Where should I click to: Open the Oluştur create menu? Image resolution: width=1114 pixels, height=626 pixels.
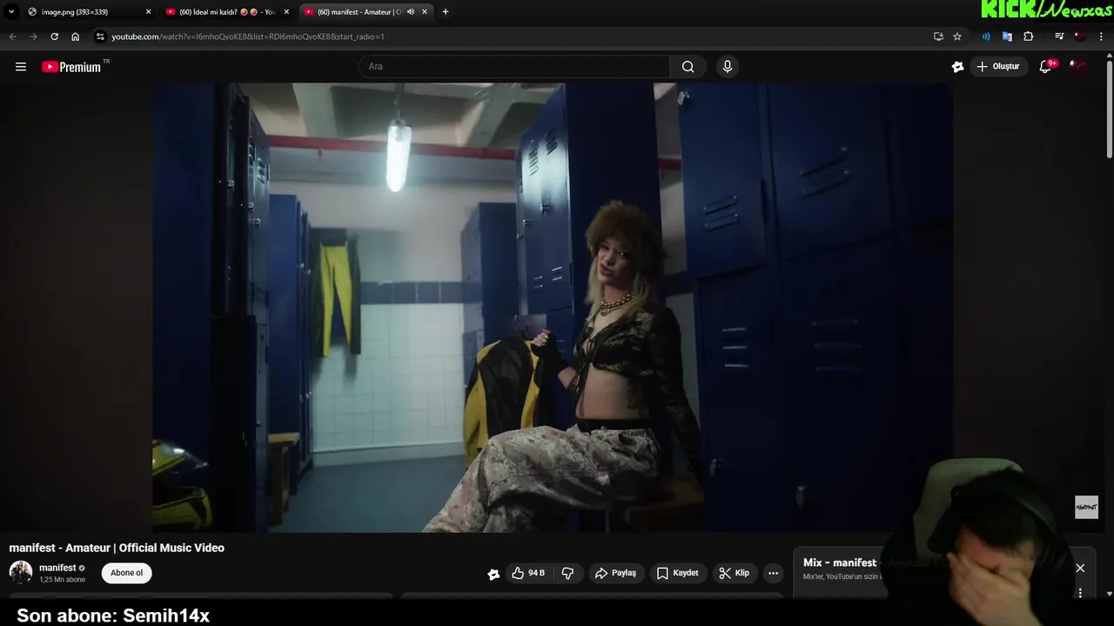997,66
